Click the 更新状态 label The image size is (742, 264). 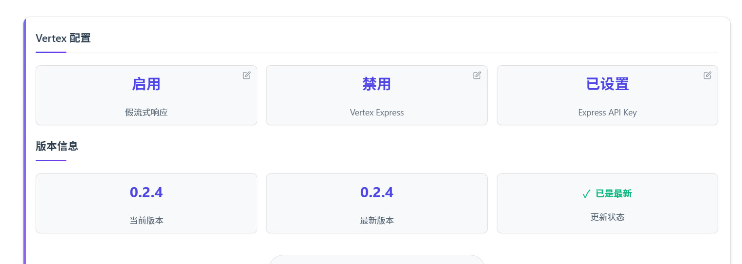point(607,217)
